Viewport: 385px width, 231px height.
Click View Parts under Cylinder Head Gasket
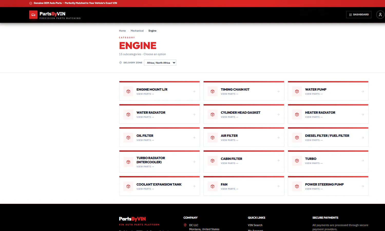pos(229,117)
